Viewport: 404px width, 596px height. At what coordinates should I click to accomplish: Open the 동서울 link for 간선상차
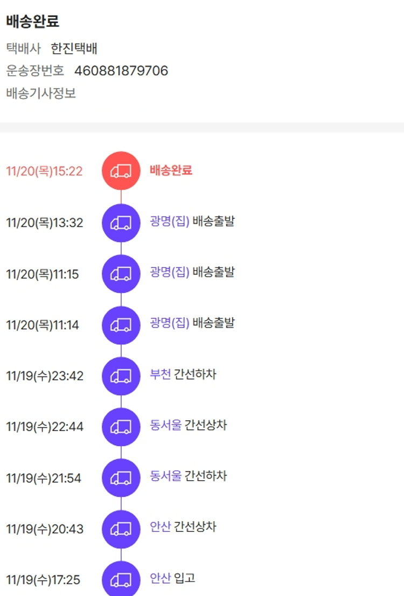166,425
